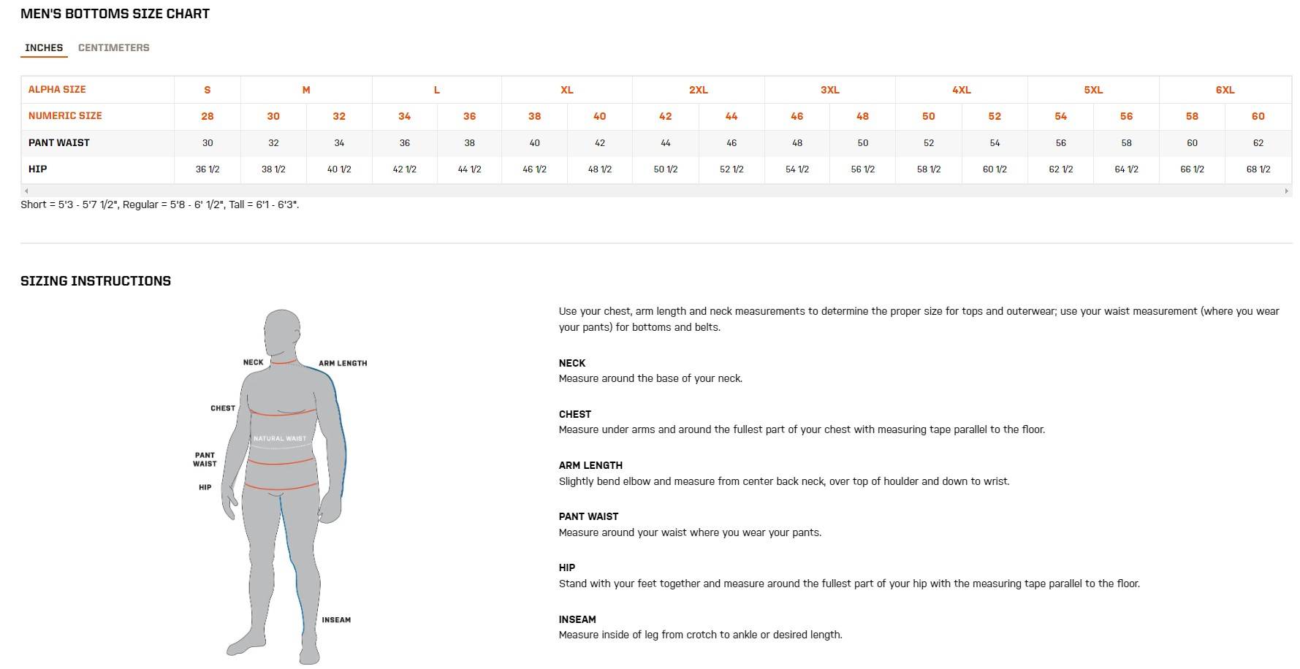Select the 2XL alpha size column header

[x=698, y=90]
